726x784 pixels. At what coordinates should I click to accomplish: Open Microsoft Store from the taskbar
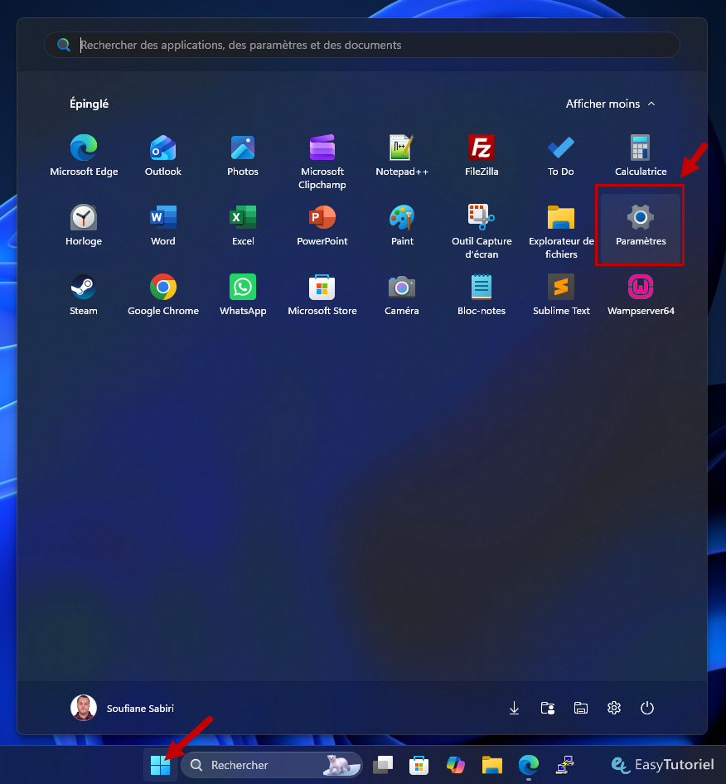click(419, 765)
